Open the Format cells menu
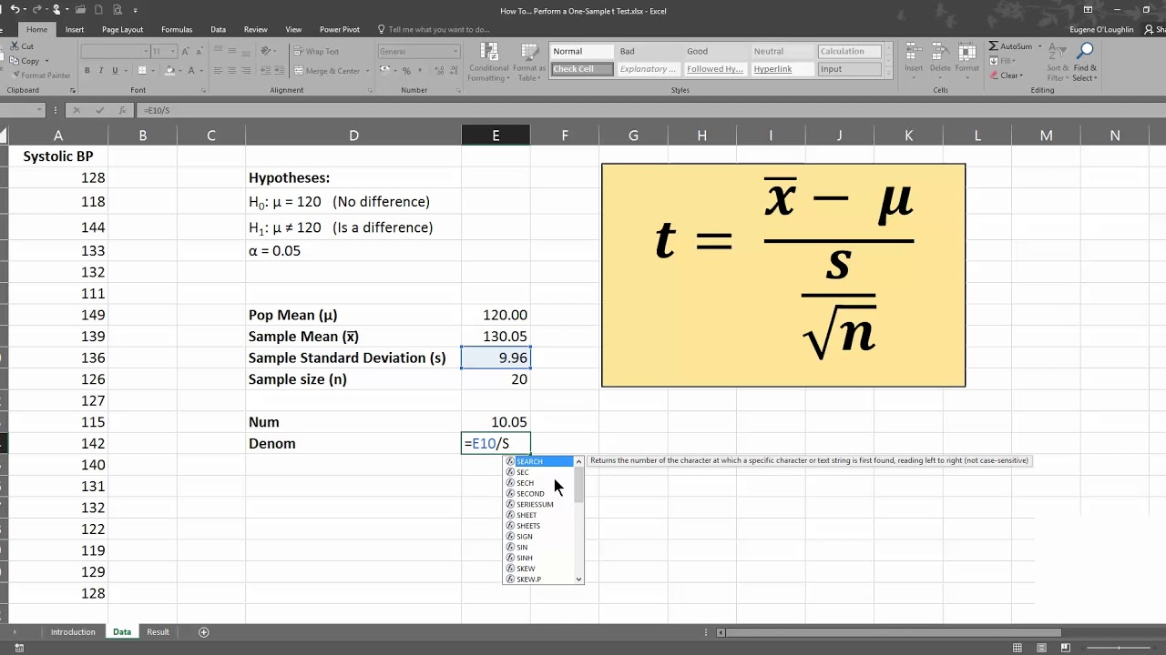The height and width of the screenshot is (655, 1166). [x=967, y=59]
